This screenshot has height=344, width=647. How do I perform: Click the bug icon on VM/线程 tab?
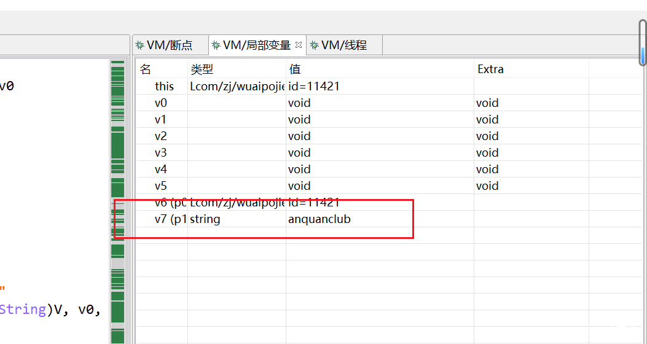pyautogui.click(x=314, y=45)
